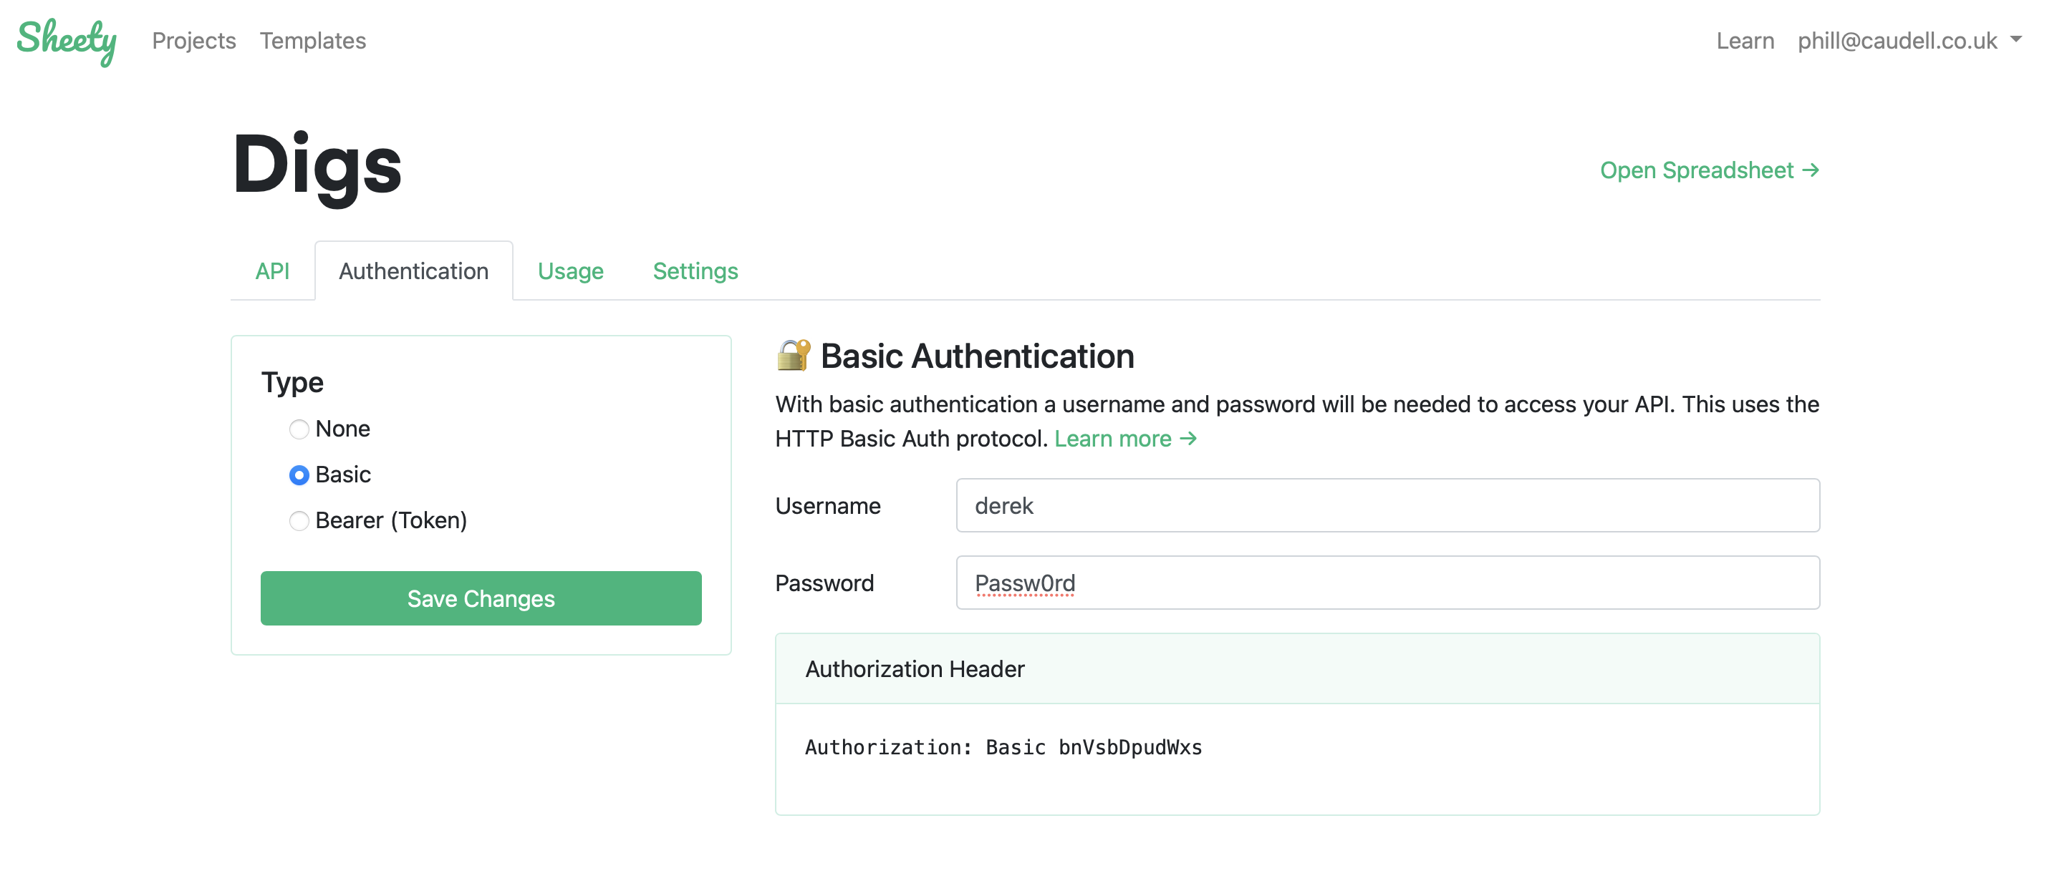Screen dimensions: 2057x876
Task: Click into the Username input field
Action: pos(1387,506)
